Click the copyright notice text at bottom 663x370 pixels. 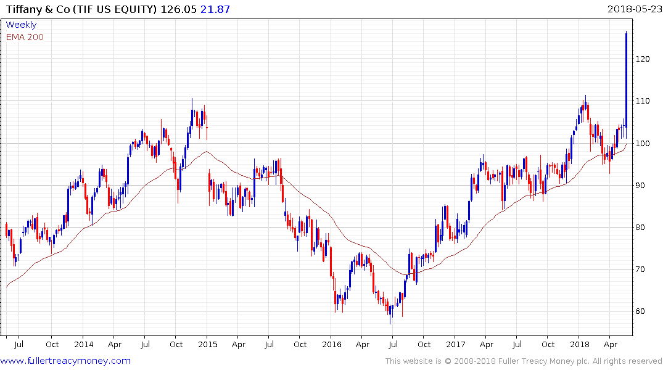[x=524, y=361]
